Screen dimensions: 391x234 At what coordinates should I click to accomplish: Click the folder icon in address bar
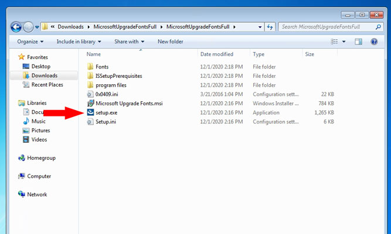click(45, 27)
